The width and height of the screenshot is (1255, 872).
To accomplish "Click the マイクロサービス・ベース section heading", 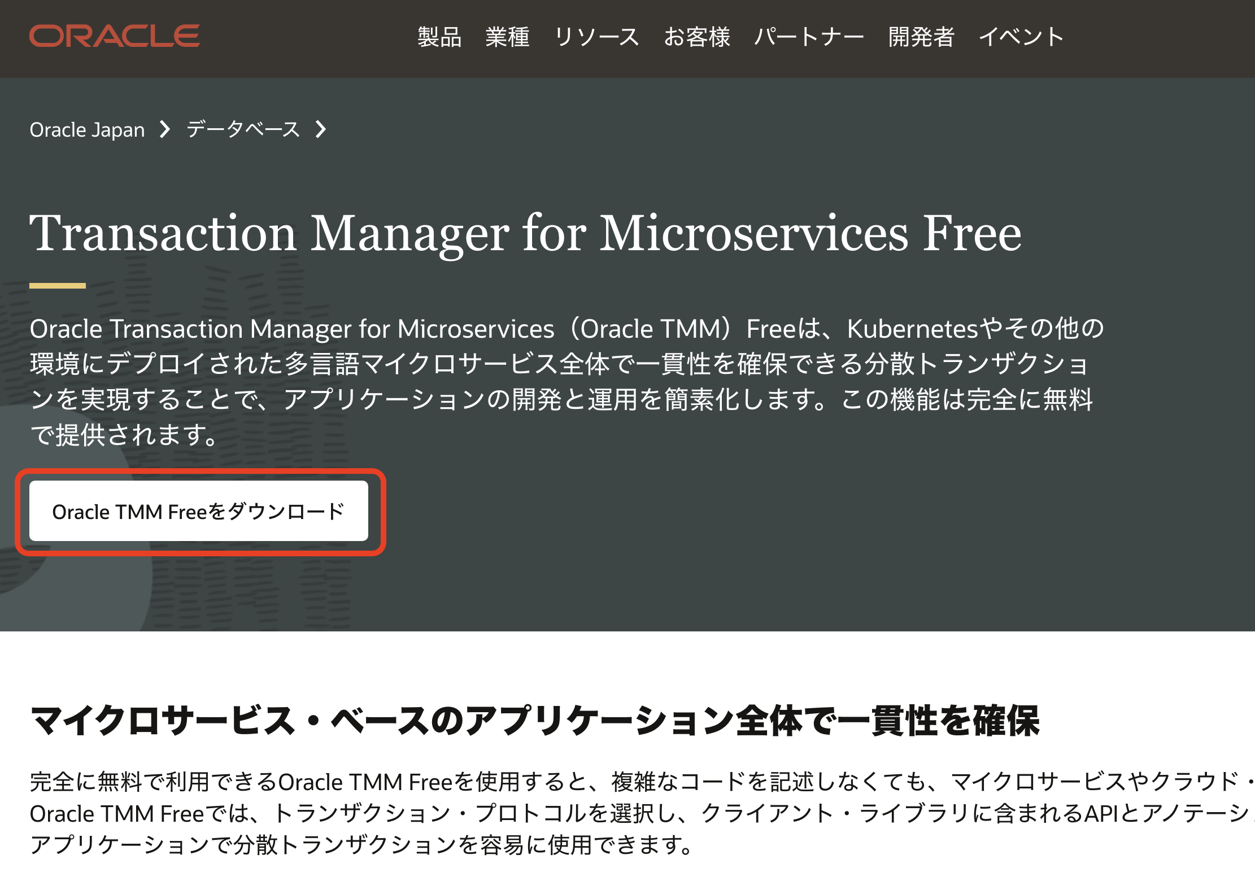I will tap(534, 721).
